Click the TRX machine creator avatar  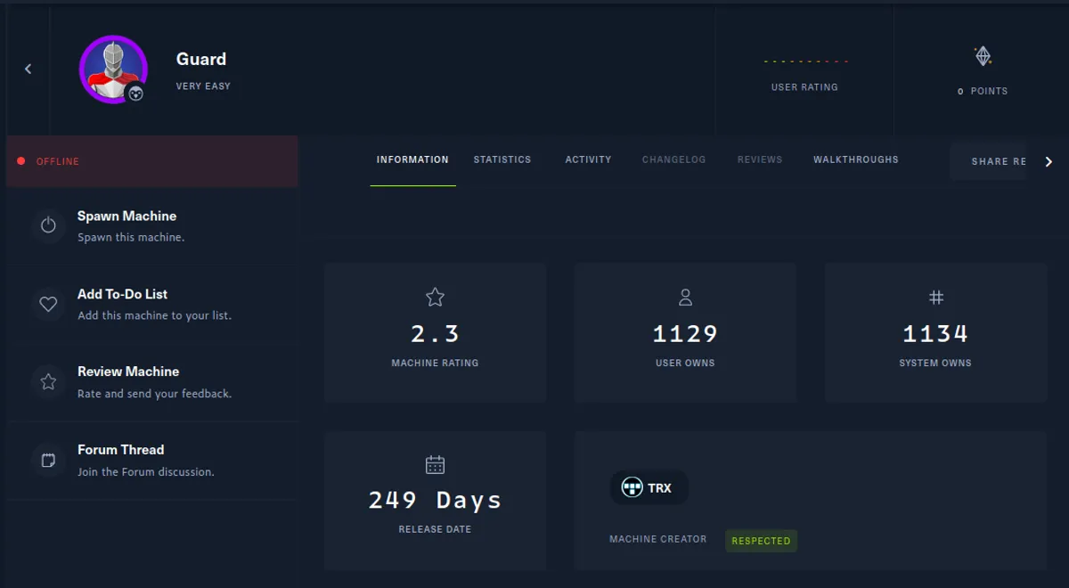[632, 487]
